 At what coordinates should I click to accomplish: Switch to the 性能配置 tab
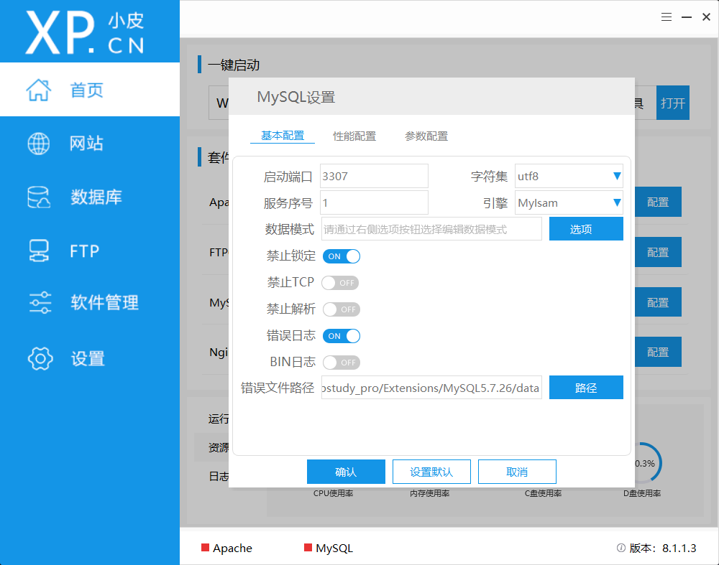[354, 135]
